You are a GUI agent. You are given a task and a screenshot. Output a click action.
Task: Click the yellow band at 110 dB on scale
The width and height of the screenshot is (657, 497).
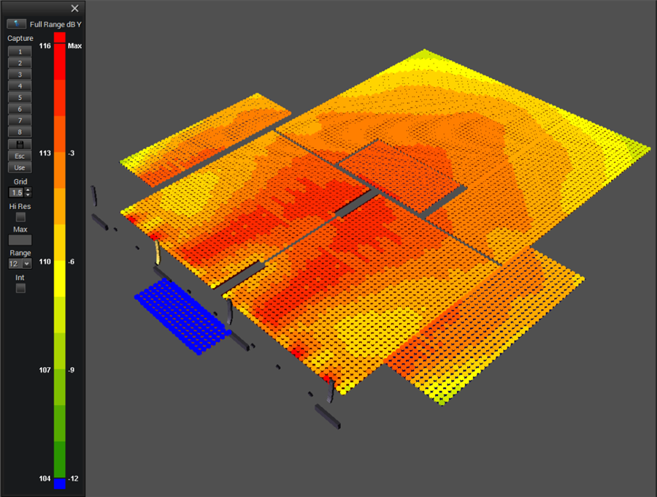click(x=60, y=278)
